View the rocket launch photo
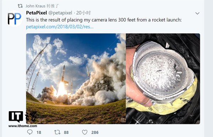The width and height of the screenshot is (213, 137). point(76,79)
